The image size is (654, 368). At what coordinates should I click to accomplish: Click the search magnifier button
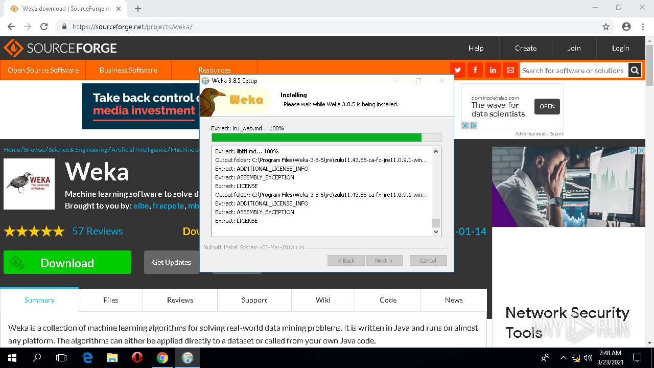(635, 71)
